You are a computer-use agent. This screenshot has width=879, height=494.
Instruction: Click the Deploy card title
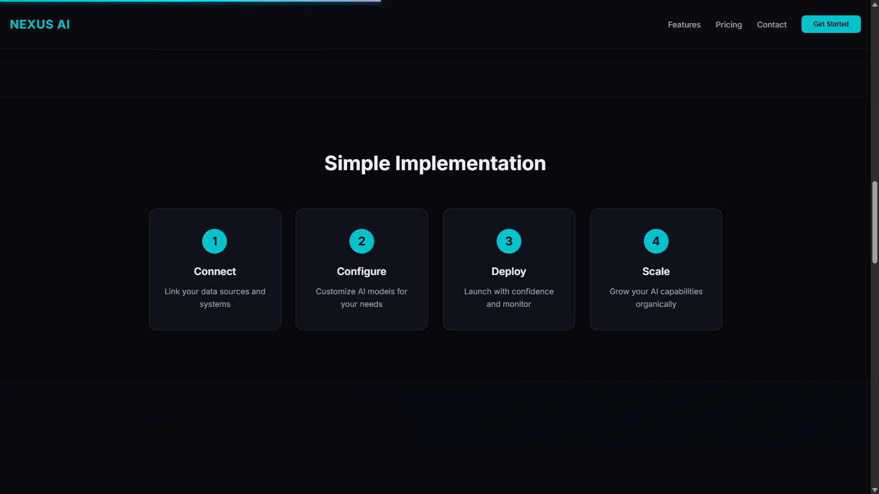pos(509,271)
